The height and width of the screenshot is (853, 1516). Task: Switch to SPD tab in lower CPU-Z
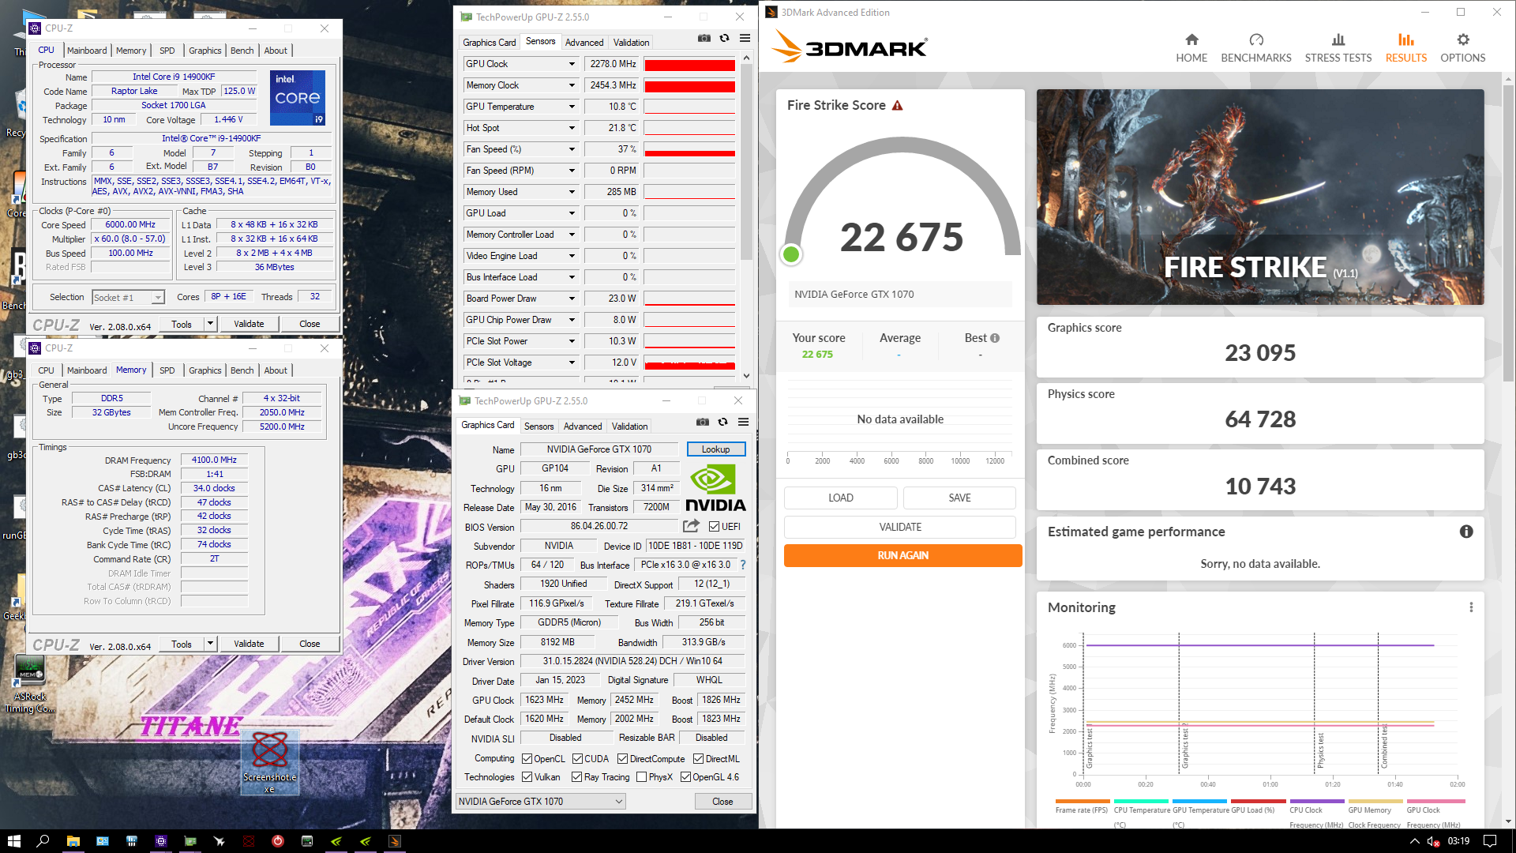coord(167,370)
